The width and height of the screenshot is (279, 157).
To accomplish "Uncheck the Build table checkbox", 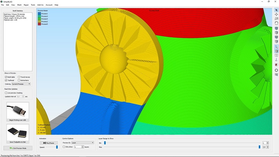I will click(x=6, y=77).
